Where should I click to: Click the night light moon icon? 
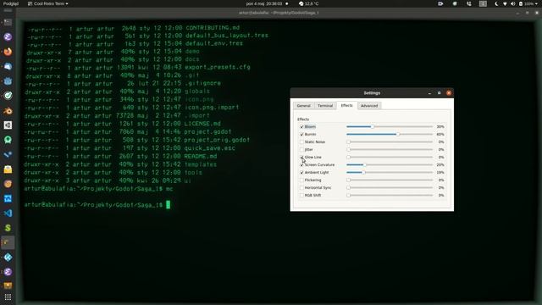click(x=496, y=3)
